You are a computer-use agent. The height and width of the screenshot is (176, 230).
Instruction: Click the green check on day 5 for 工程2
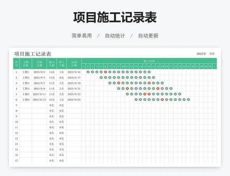(101, 77)
